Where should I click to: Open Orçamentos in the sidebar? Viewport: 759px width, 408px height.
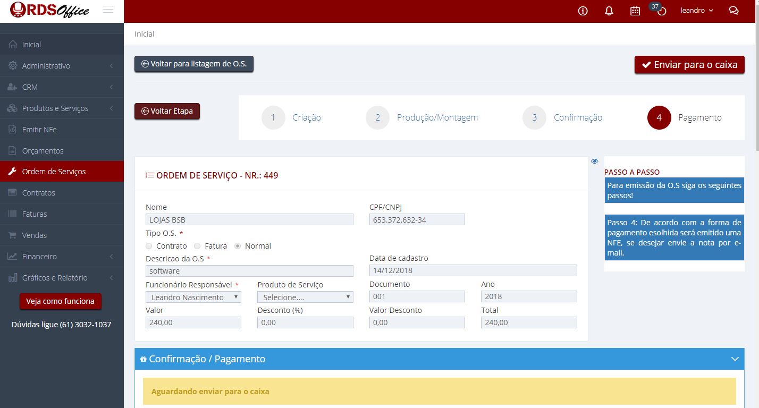(43, 151)
